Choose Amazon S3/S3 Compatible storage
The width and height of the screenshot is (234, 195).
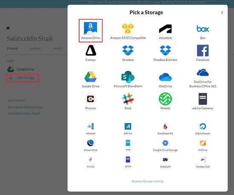point(128,28)
